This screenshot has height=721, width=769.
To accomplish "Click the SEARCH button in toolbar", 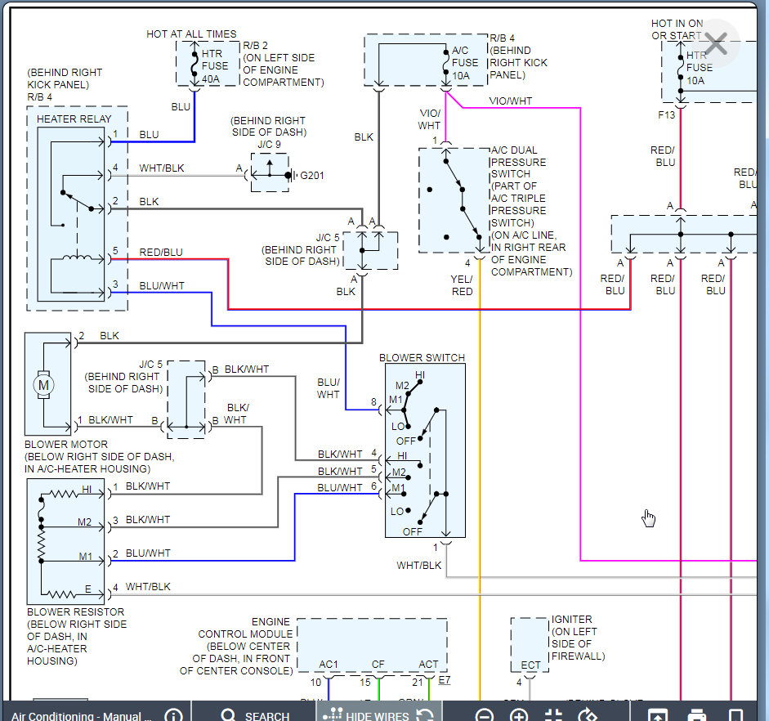I will pos(255,715).
